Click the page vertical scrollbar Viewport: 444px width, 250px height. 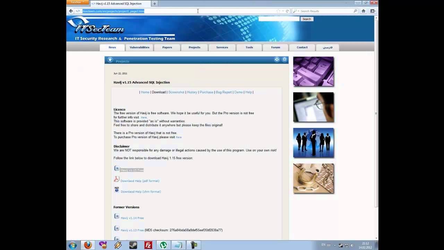click(x=376, y=114)
